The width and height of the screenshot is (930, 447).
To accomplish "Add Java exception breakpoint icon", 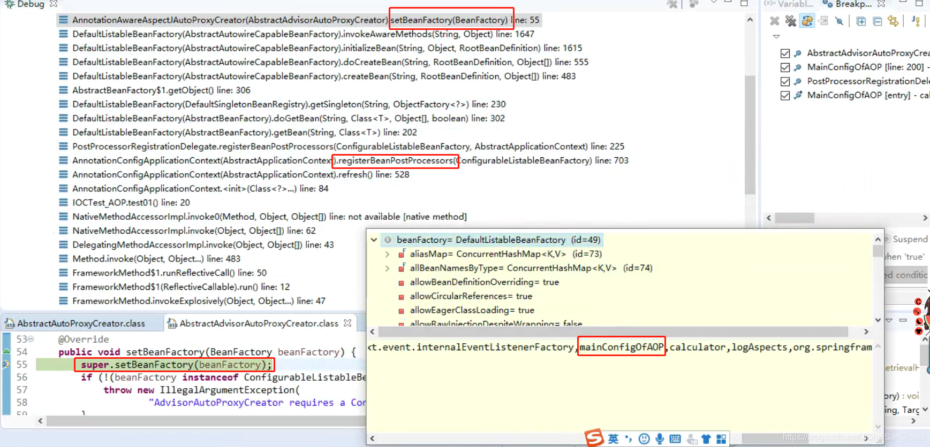I will tap(916, 21).
